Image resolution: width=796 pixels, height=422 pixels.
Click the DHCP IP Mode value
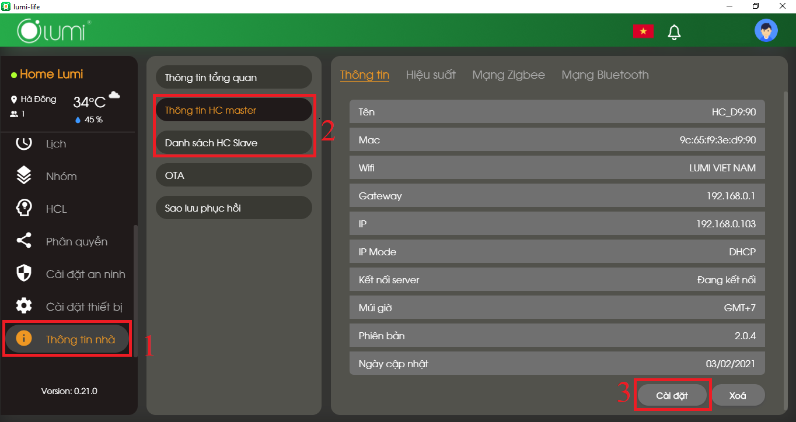(742, 252)
